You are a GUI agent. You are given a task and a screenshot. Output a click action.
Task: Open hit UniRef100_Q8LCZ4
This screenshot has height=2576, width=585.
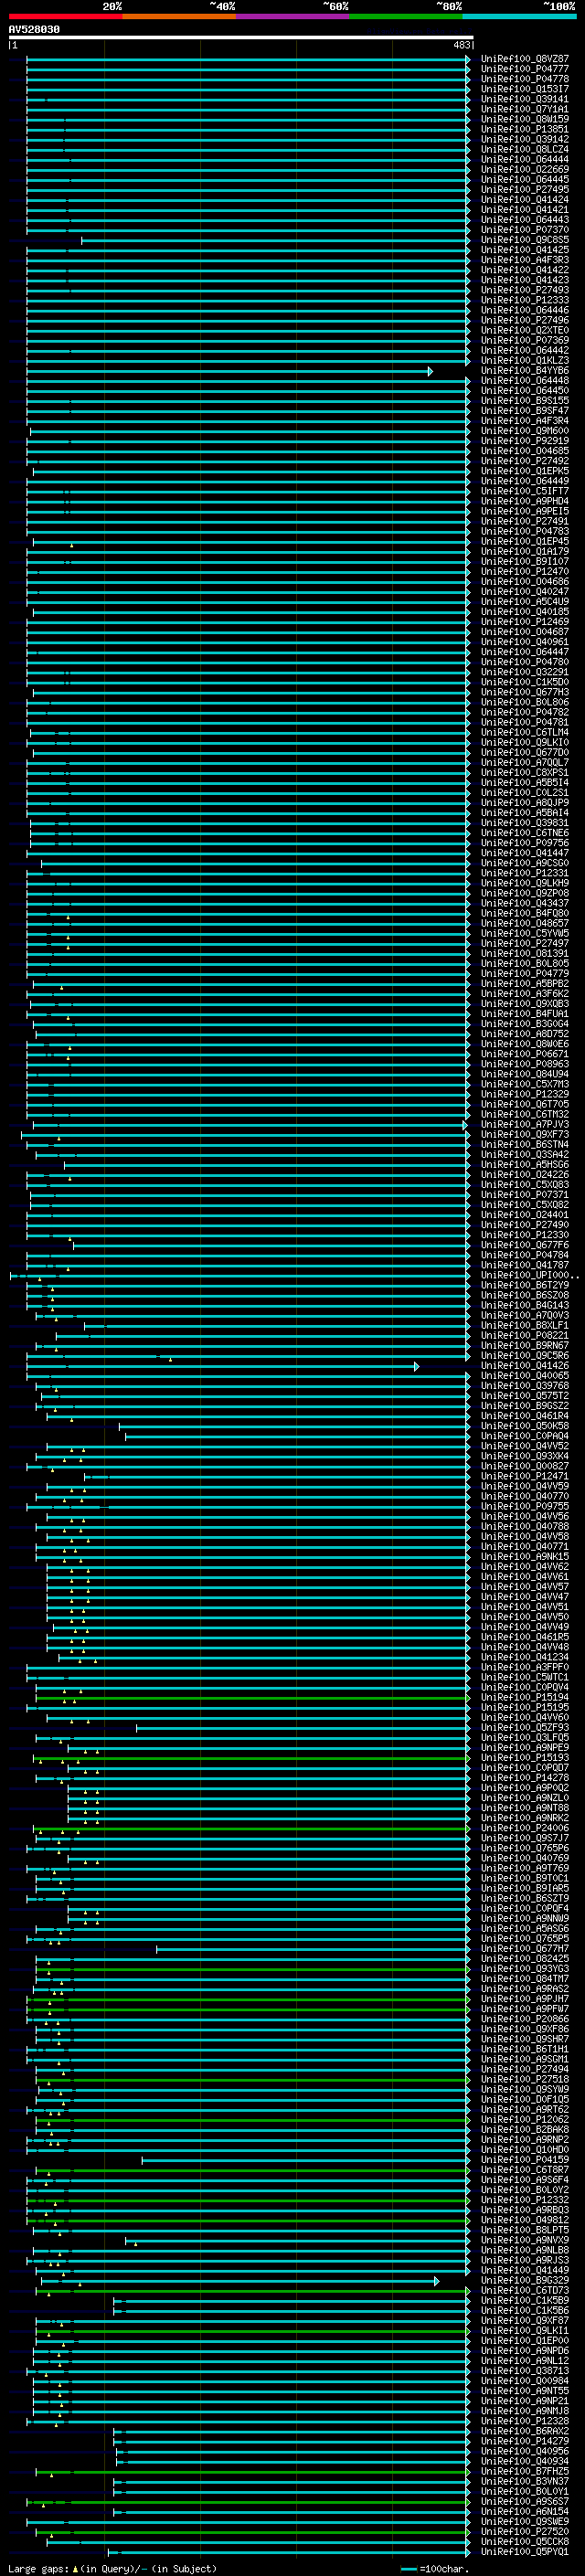[x=524, y=149]
